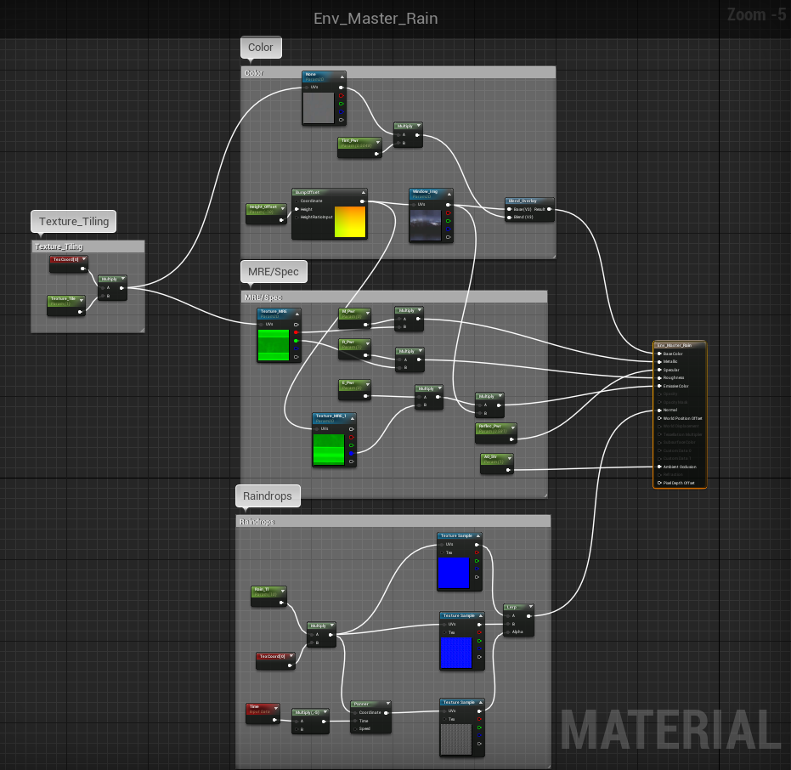791x770 pixels.
Task: Click the blue channel pin on Texture_MRE_1 node
Action: click(351, 454)
